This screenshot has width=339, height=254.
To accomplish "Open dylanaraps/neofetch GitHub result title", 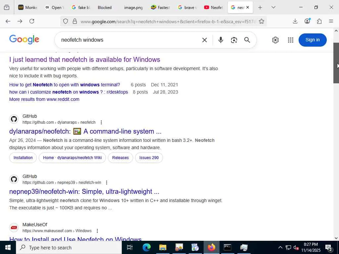I will tap(85, 131).
